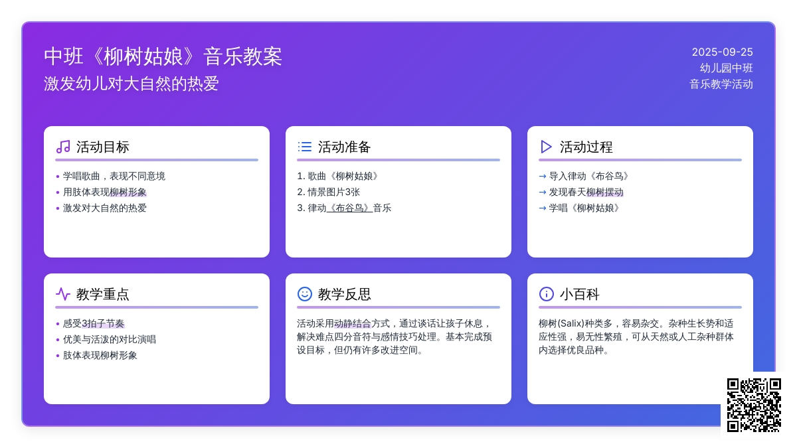797x448 pixels.
Task: Click the highlighted 3拍子节奏 text
Action: (103, 323)
